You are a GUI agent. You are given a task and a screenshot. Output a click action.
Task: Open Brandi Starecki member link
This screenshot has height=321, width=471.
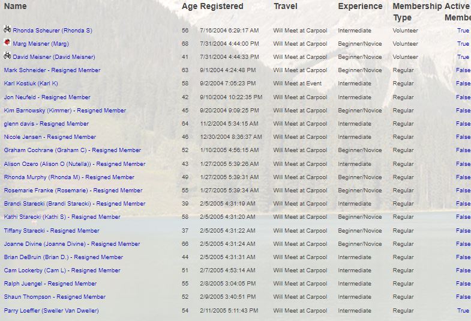74,204
